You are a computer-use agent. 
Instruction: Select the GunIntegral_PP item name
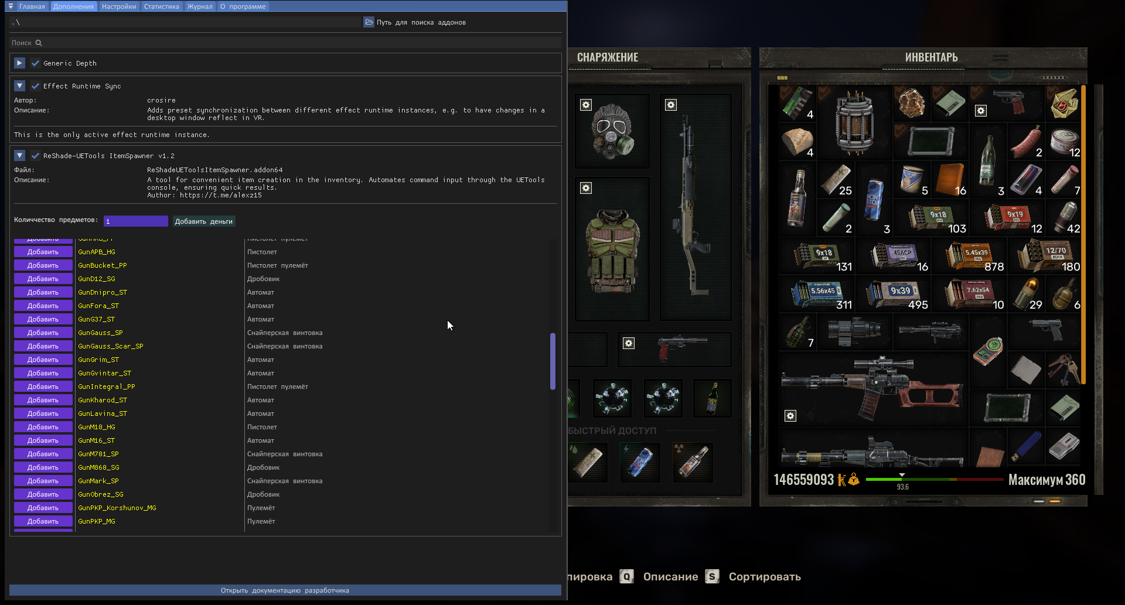[x=107, y=387]
